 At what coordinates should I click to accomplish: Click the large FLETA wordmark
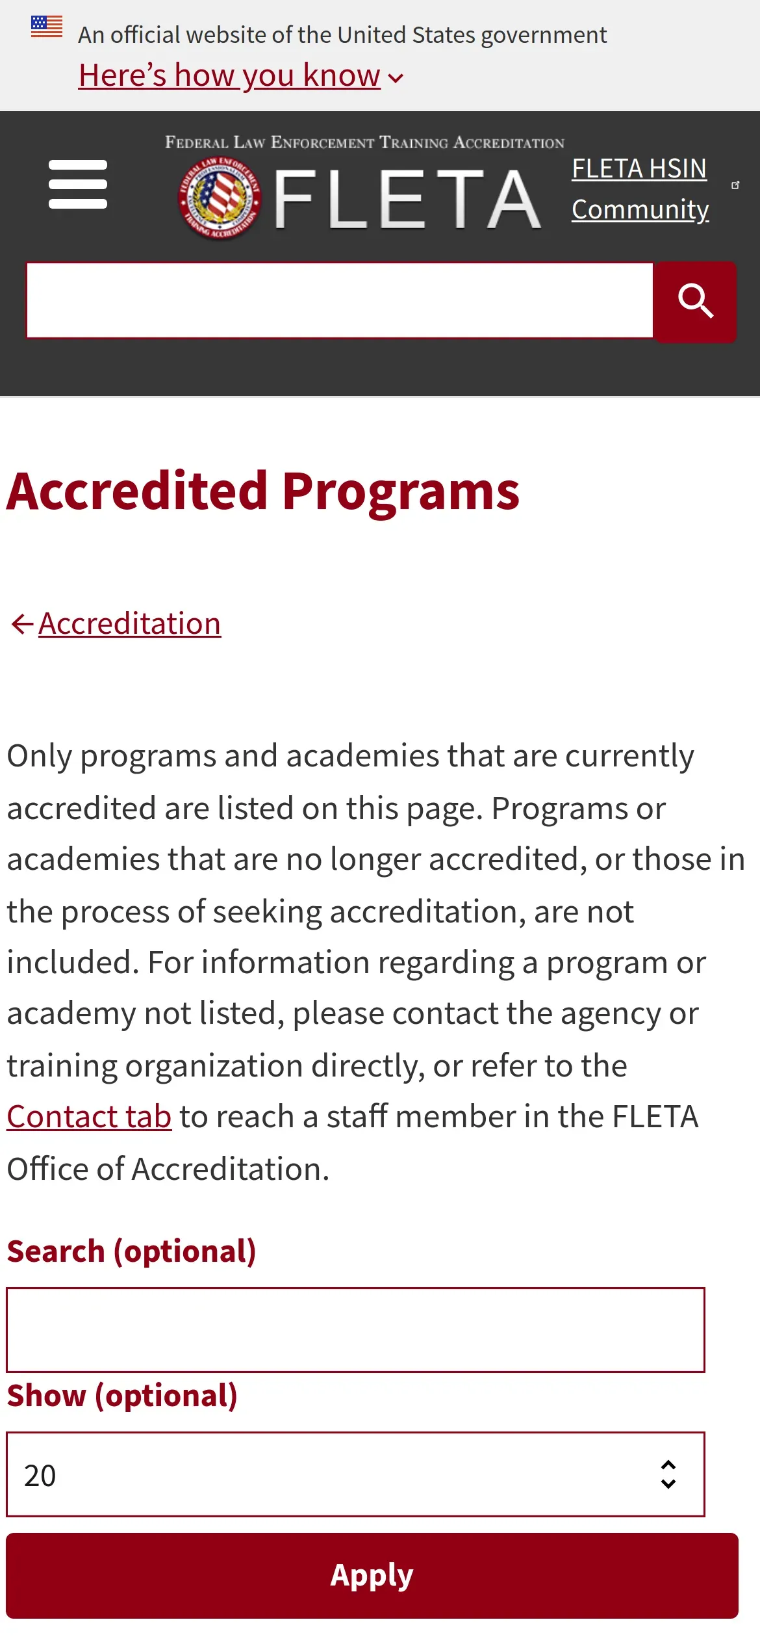point(407,200)
